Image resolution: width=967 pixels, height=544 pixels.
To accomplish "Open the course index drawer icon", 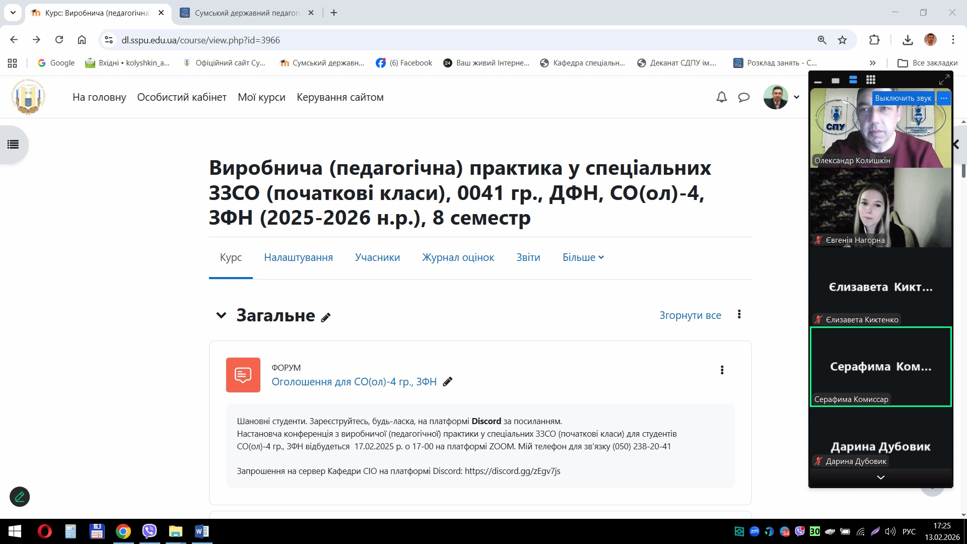I will point(13,145).
